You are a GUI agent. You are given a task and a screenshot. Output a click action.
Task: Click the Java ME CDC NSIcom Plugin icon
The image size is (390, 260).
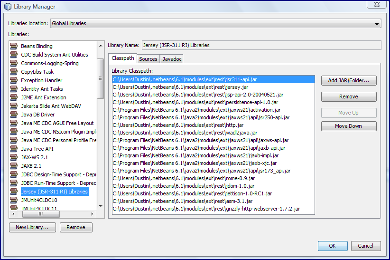(x=14, y=132)
